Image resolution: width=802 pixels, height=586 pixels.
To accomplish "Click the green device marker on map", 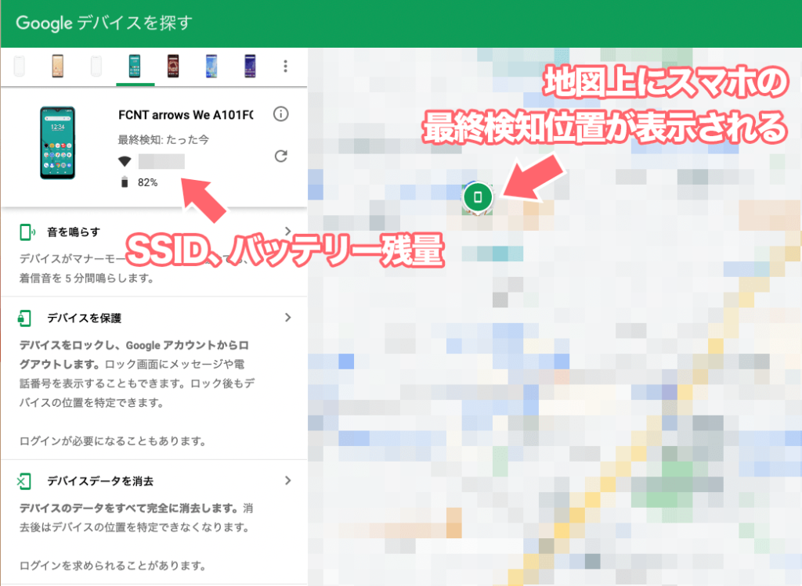I will click(x=478, y=197).
